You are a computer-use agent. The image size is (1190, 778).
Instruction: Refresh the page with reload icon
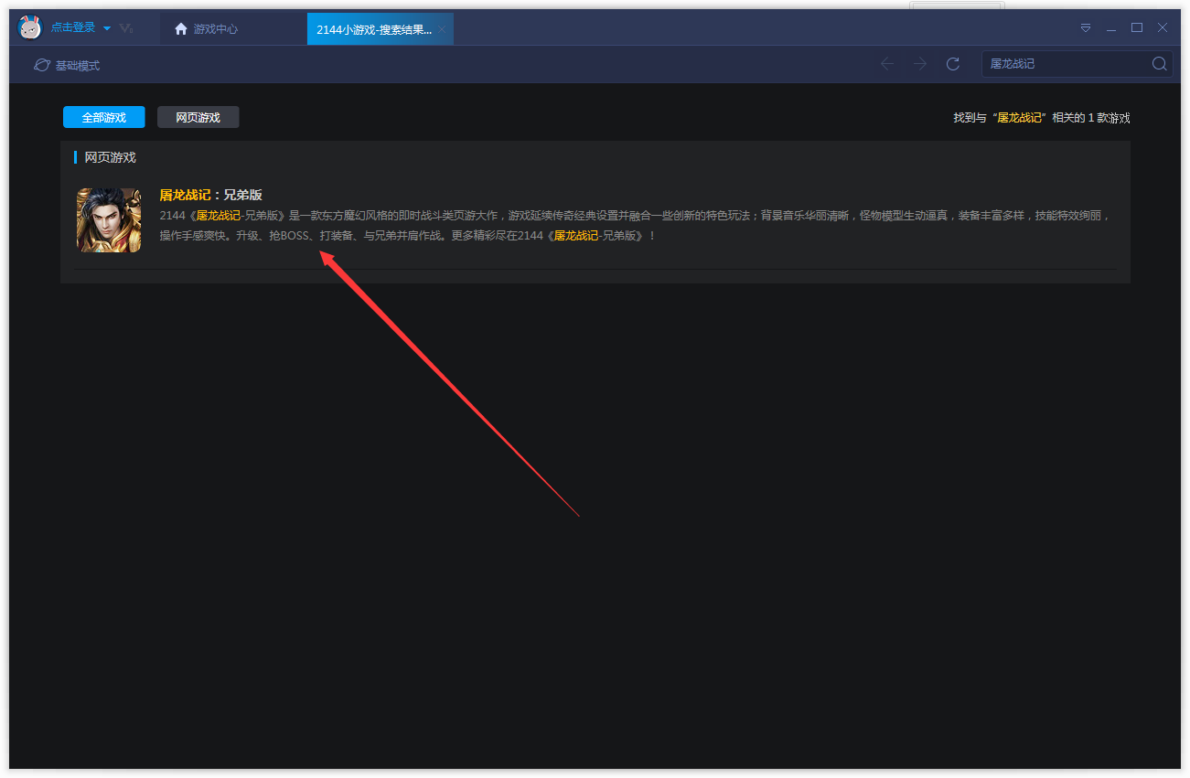pyautogui.click(x=952, y=64)
